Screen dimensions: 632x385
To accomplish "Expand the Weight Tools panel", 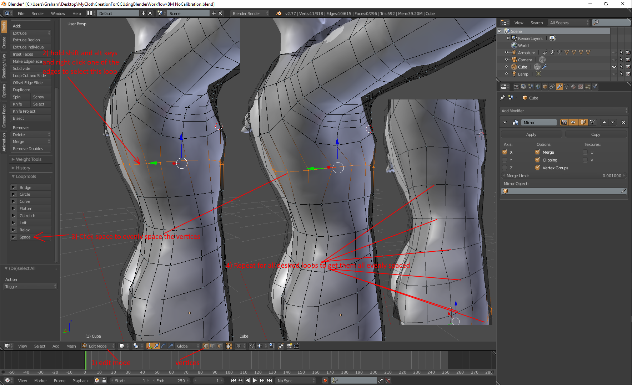I will coord(31,159).
